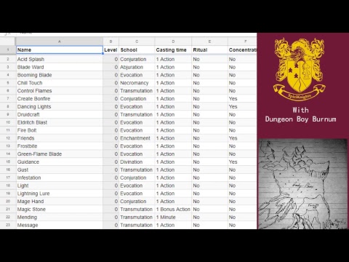Select the Mending cell
Viewport: 349px width, 262px height.
click(x=60, y=218)
